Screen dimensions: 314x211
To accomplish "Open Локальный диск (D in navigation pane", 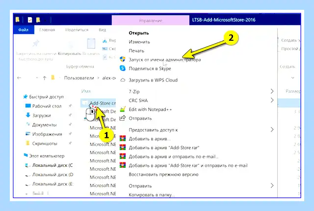I will pos(52,175).
